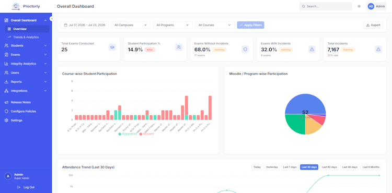Open the All Campuses dropdown
Screen dimensions: 392x193
coord(131,25)
